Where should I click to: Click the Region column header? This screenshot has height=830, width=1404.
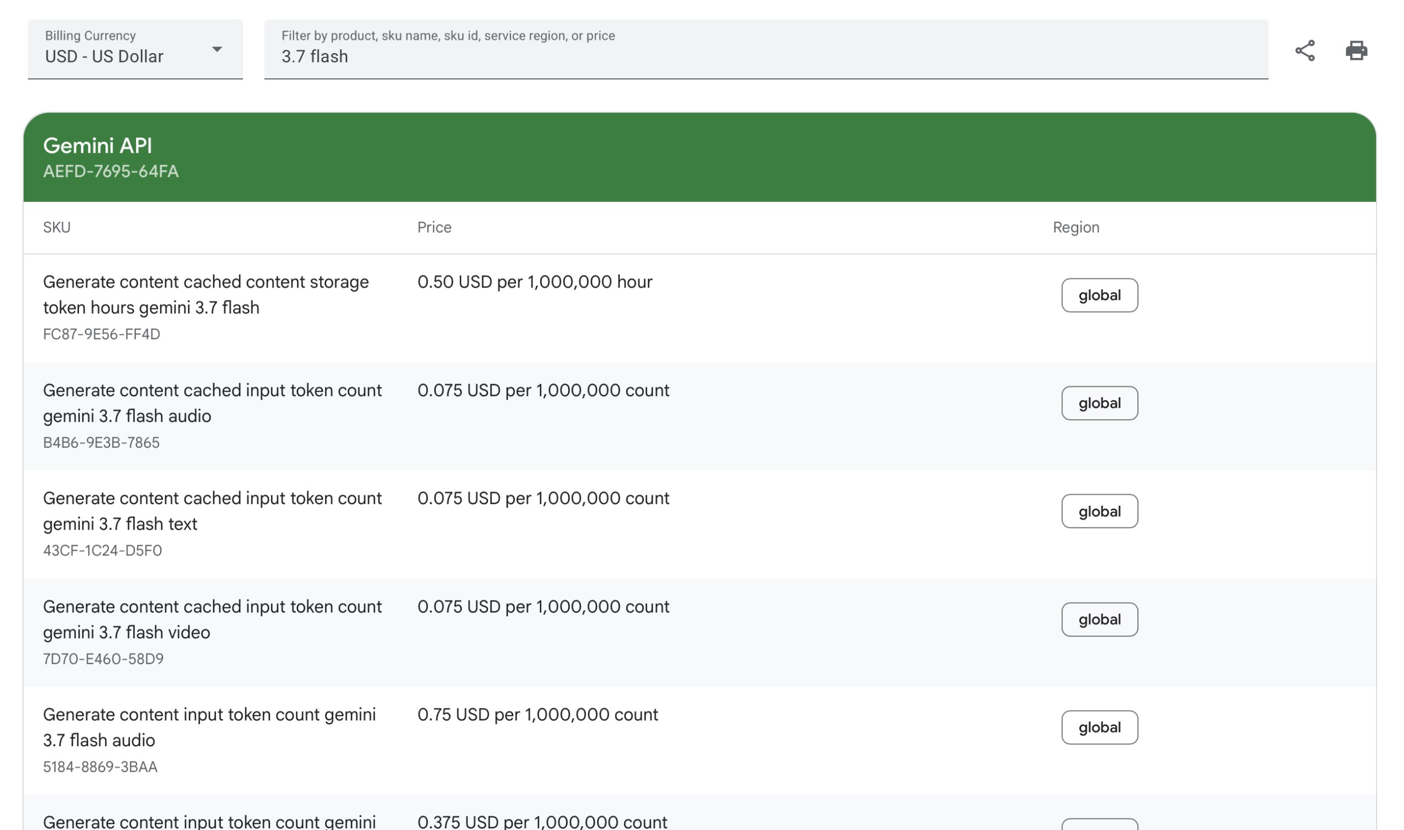tap(1076, 228)
